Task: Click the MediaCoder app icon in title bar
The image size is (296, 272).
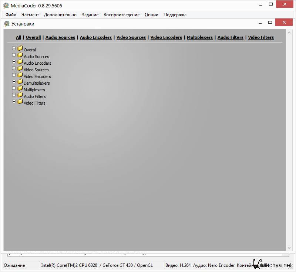Action: coord(6,5)
